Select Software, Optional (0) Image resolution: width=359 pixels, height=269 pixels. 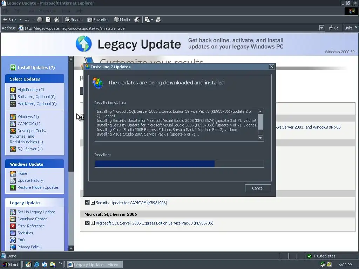(36, 97)
